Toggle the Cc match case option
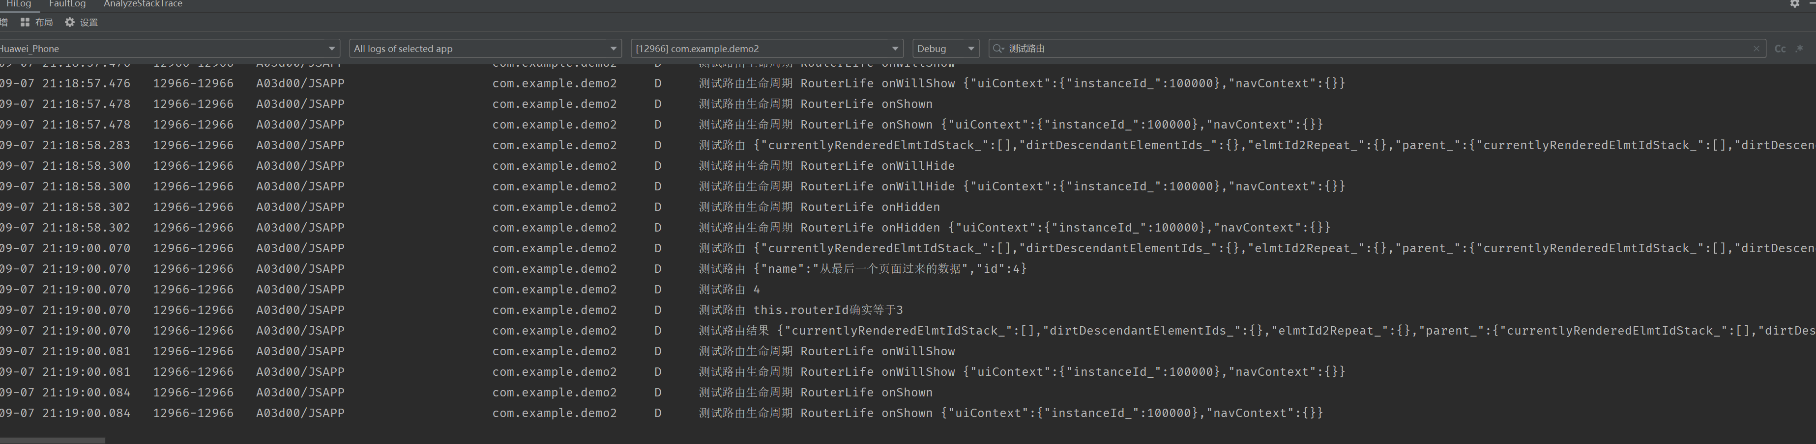This screenshot has width=1816, height=444. pyautogui.click(x=1780, y=49)
